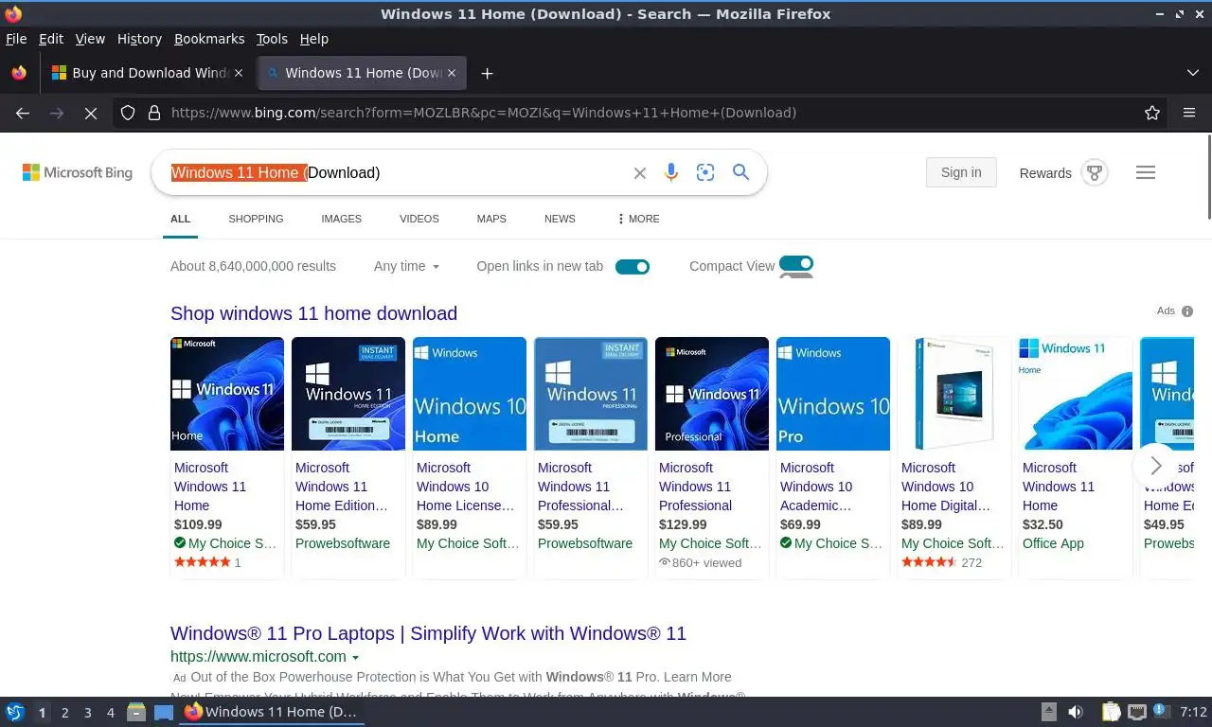Image resolution: width=1212 pixels, height=727 pixels.
Task: Click Windows 11 Home Edition $59.95 thumbnail
Action: pos(348,394)
